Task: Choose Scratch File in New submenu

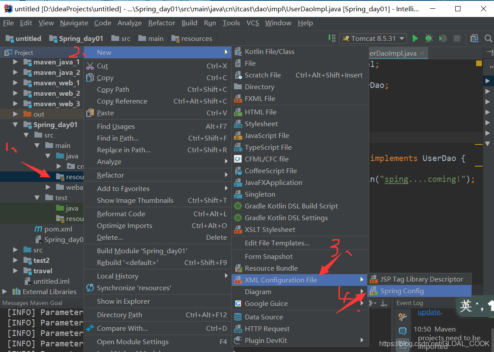Action: pyautogui.click(x=300, y=75)
